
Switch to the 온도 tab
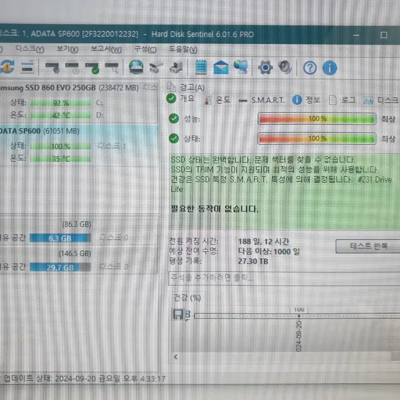tap(217, 100)
